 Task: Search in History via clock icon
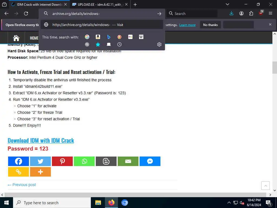pos(119,44)
